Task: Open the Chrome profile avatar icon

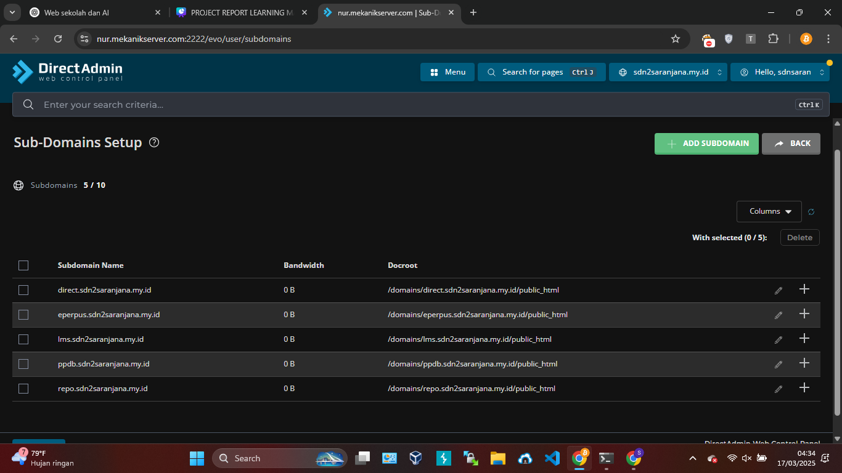Action: coord(806,39)
